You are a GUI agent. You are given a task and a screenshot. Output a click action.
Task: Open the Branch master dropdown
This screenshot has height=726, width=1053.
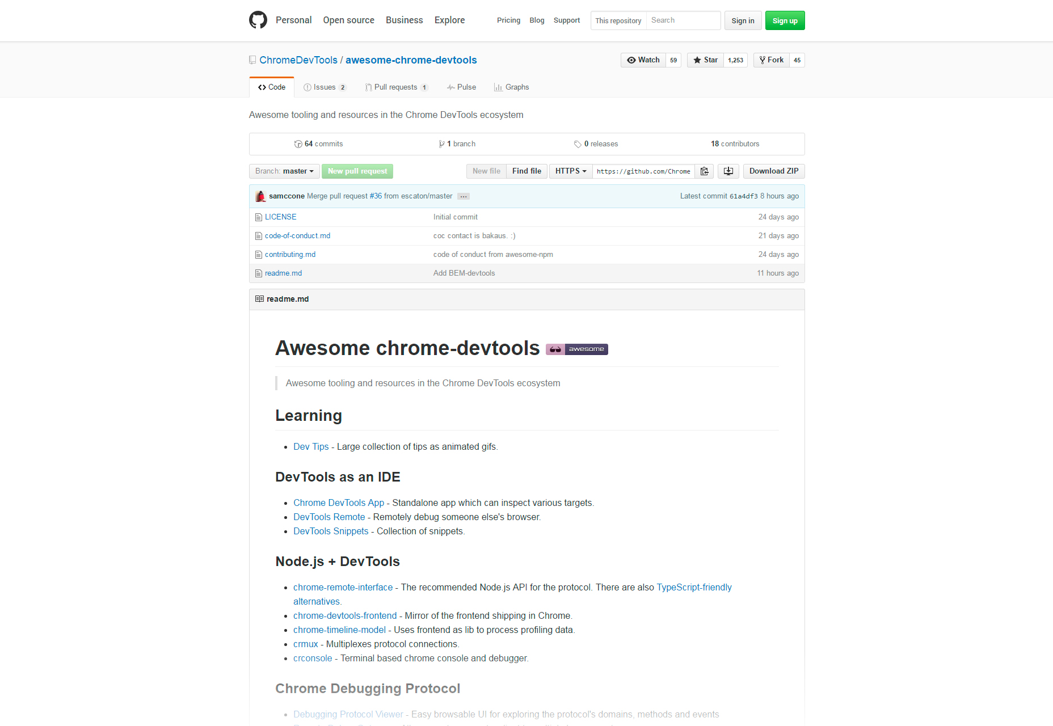284,171
